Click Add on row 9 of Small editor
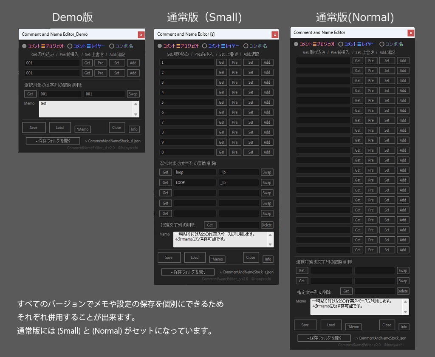Viewport: 435px width, 357px height. tap(267, 142)
